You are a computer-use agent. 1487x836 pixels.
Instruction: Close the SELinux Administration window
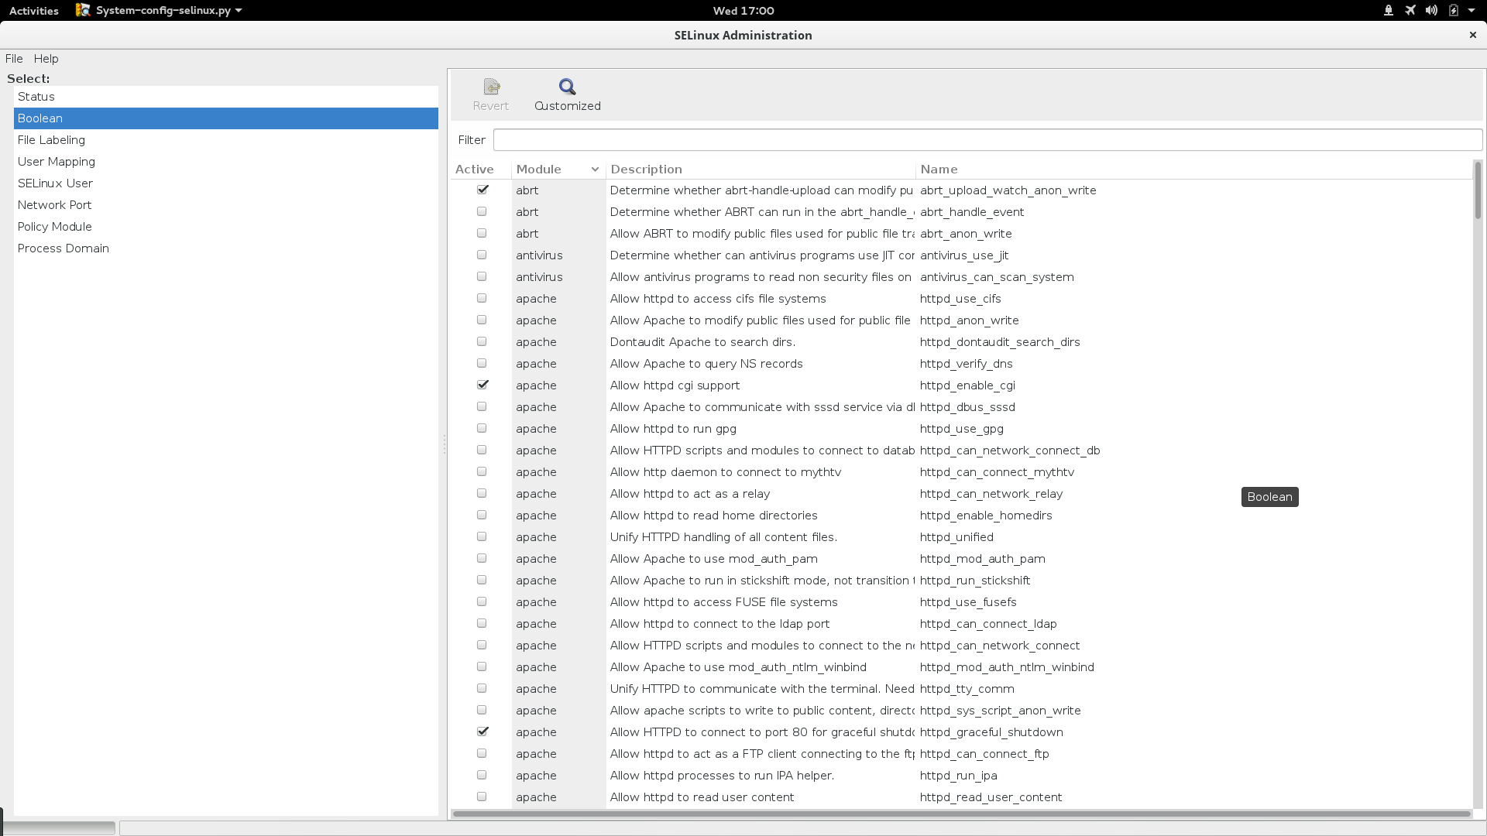tap(1472, 35)
